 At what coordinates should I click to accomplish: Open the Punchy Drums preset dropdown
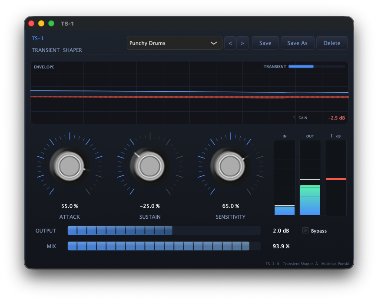click(174, 43)
